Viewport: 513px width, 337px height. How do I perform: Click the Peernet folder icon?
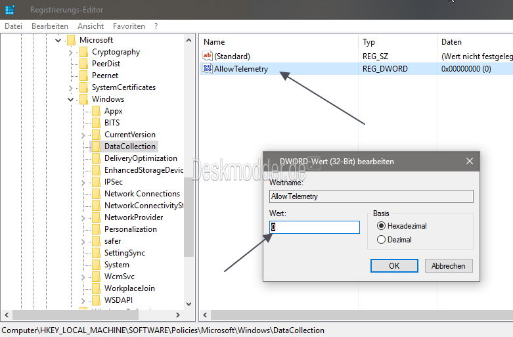click(84, 76)
